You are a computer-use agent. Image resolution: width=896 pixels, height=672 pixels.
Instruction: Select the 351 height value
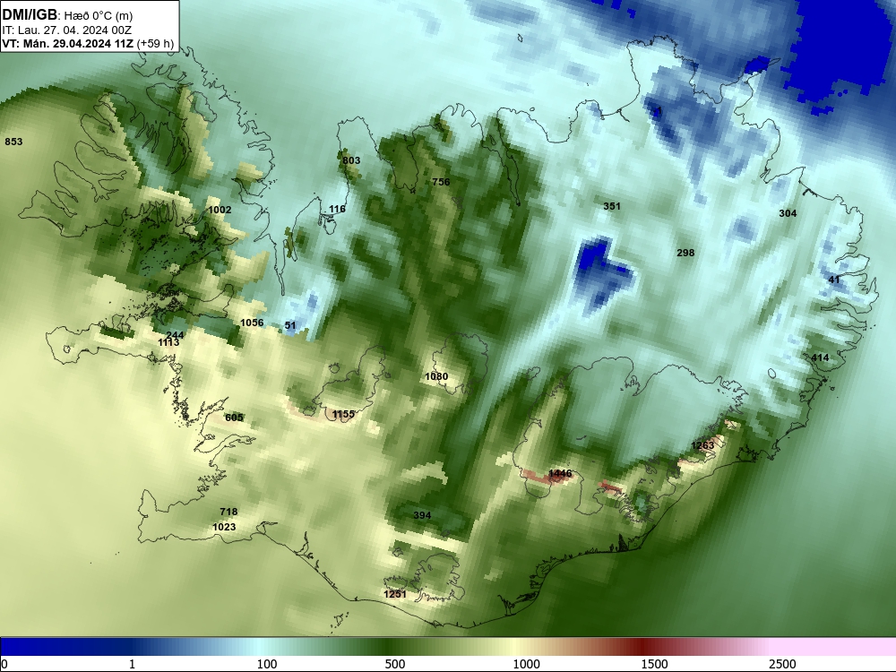612,206
